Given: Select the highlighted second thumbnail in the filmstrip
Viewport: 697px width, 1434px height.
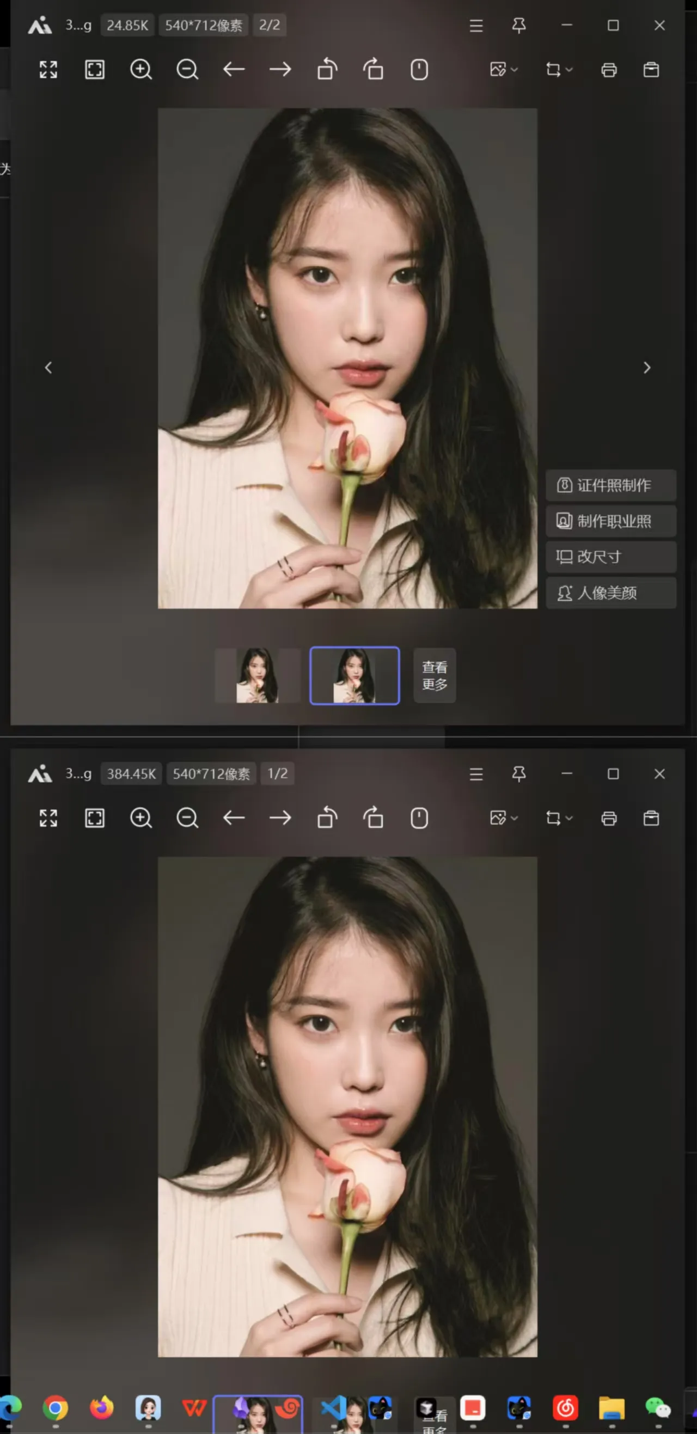Looking at the screenshot, I should point(354,675).
